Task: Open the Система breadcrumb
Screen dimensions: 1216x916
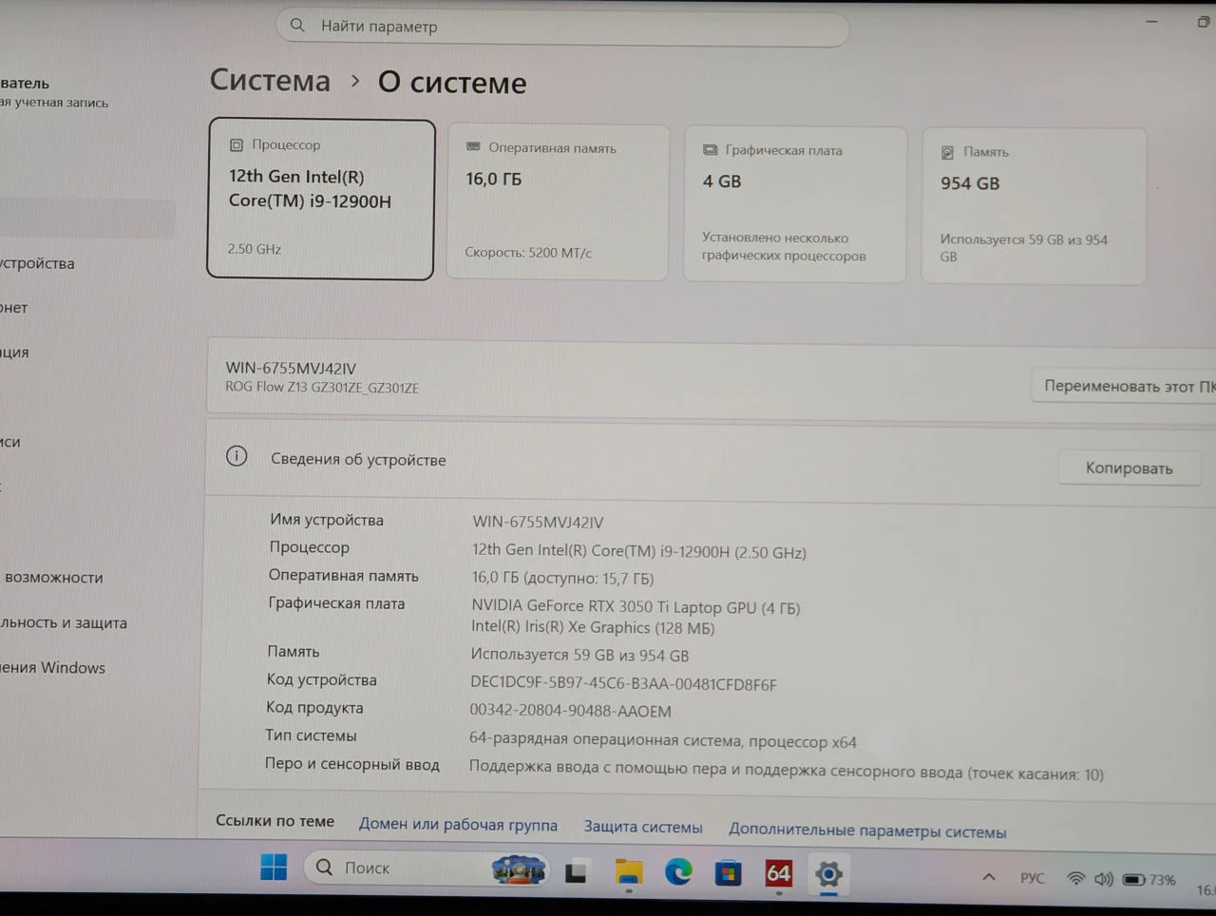Action: click(270, 81)
